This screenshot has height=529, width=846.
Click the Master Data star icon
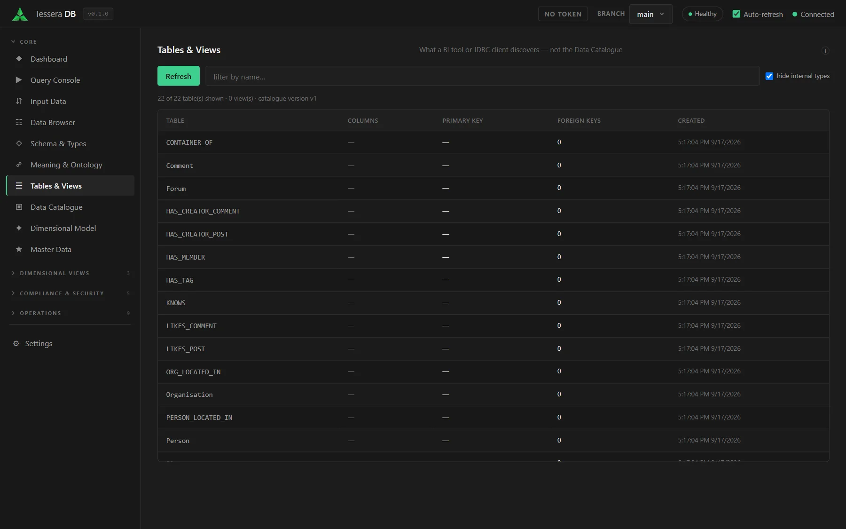[19, 249]
